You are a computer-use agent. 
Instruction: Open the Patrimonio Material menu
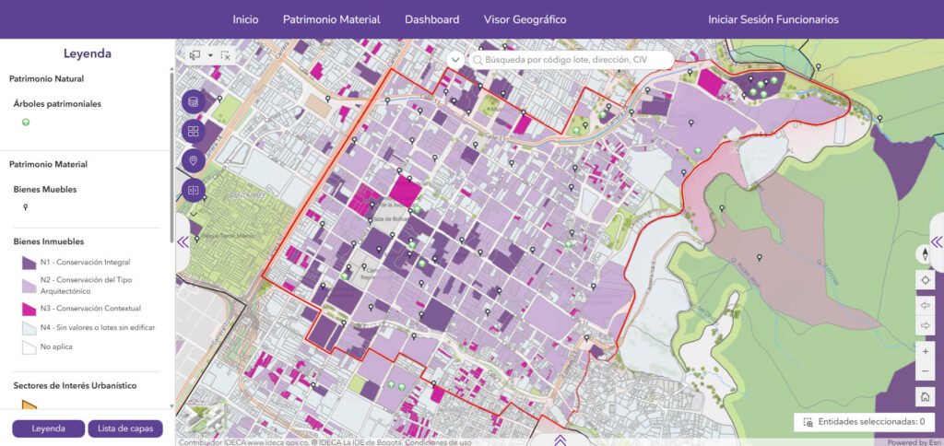pos(332,19)
